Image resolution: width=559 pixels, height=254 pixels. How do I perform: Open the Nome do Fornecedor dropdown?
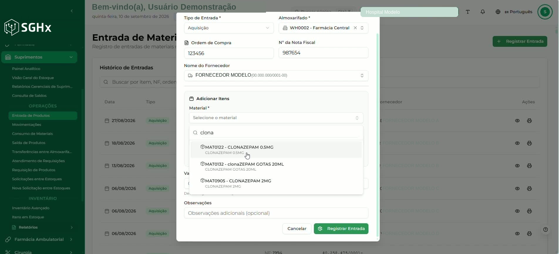pyautogui.click(x=276, y=75)
